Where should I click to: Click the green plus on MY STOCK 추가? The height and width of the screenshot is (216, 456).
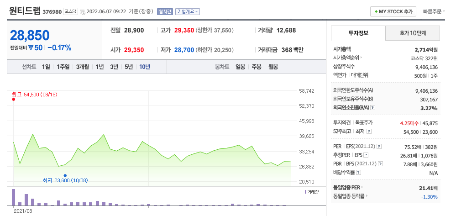tap(376, 11)
